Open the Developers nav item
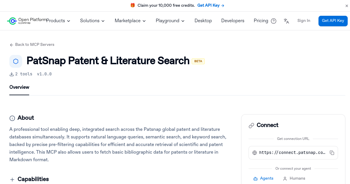Viewport: 350px width, 184px height. coord(233,21)
